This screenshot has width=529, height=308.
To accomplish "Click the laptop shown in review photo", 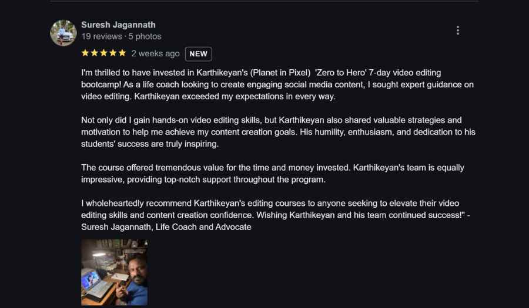I will coord(96,283).
